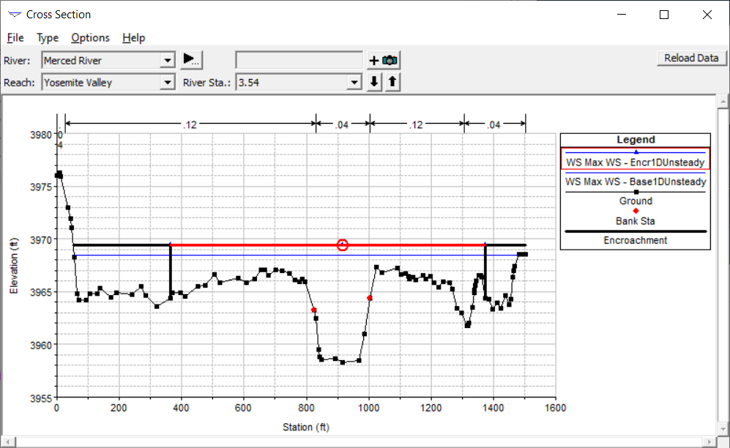Expand the Reach dropdown list

tap(168, 83)
